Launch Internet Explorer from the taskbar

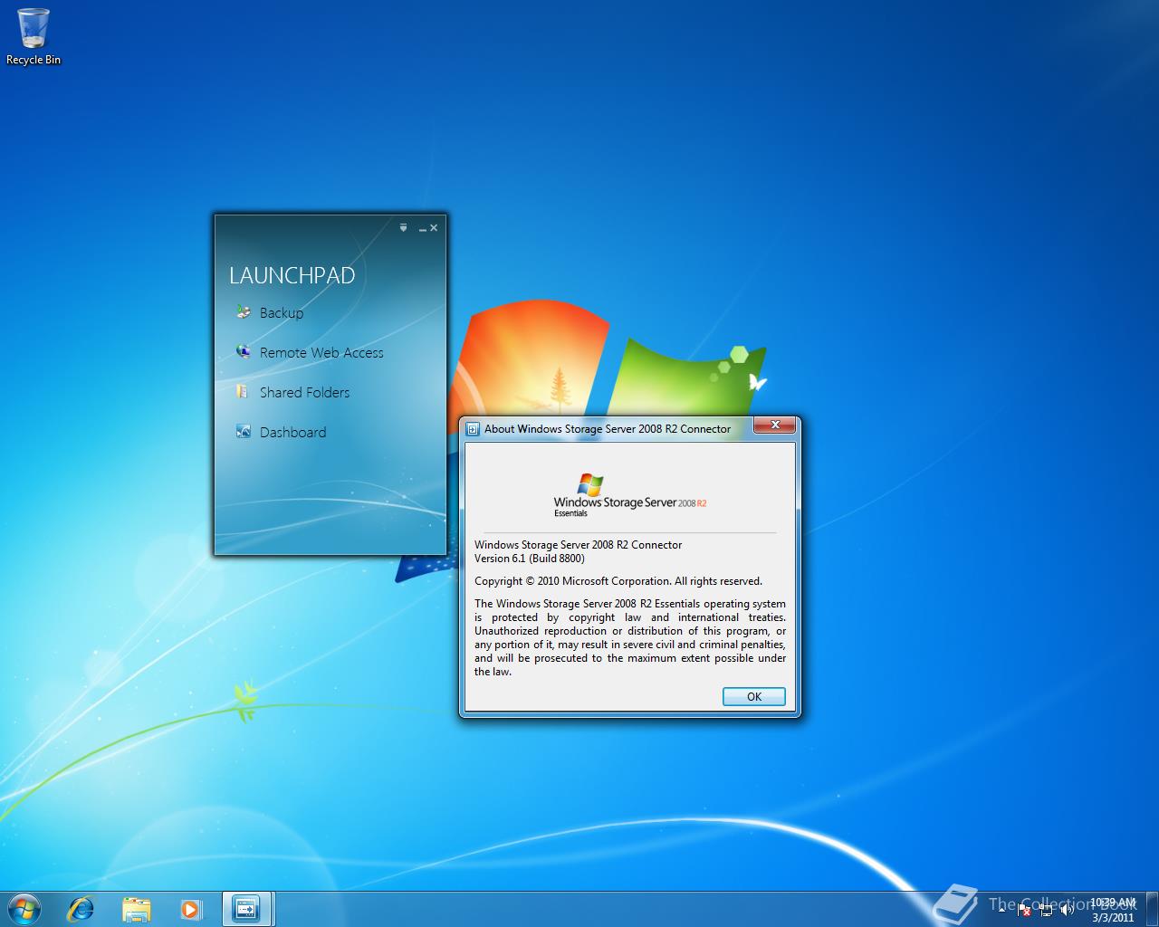click(x=81, y=908)
